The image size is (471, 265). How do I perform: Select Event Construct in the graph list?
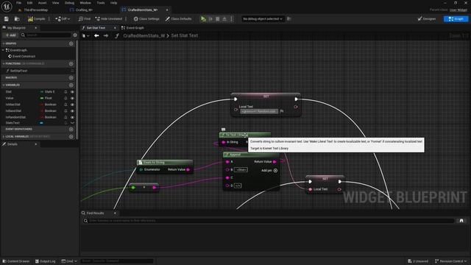pos(24,56)
